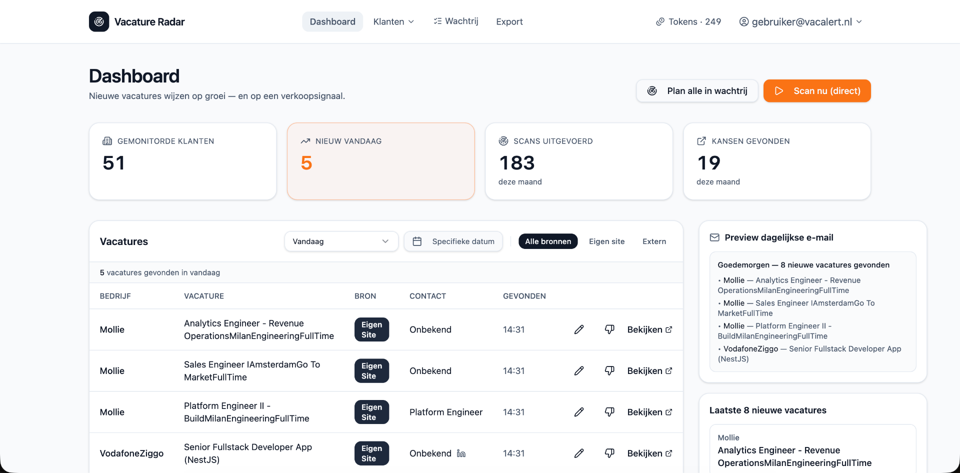Screen dimensions: 960x473
Task: Click the tokens link icon
Action: click(x=660, y=21)
